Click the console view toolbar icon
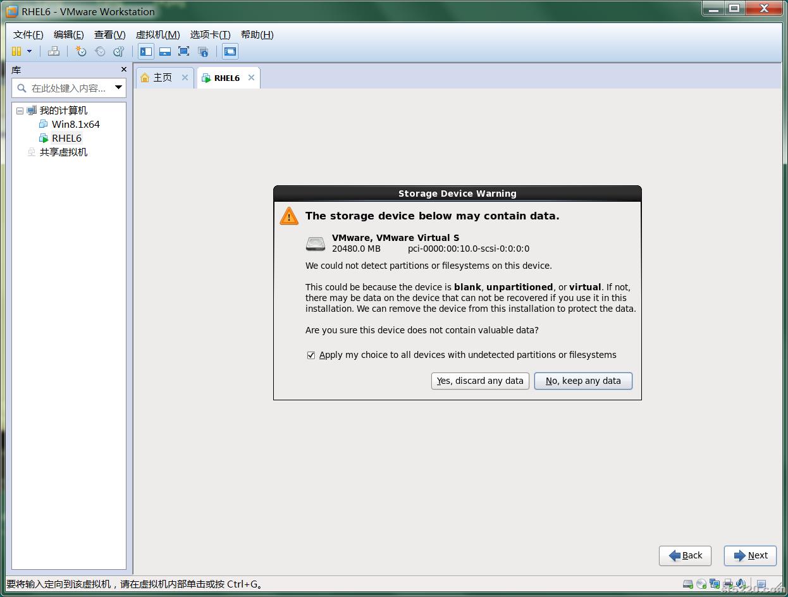788x597 pixels. point(230,51)
